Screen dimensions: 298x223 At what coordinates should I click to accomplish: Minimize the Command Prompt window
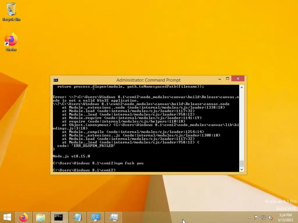220,79
